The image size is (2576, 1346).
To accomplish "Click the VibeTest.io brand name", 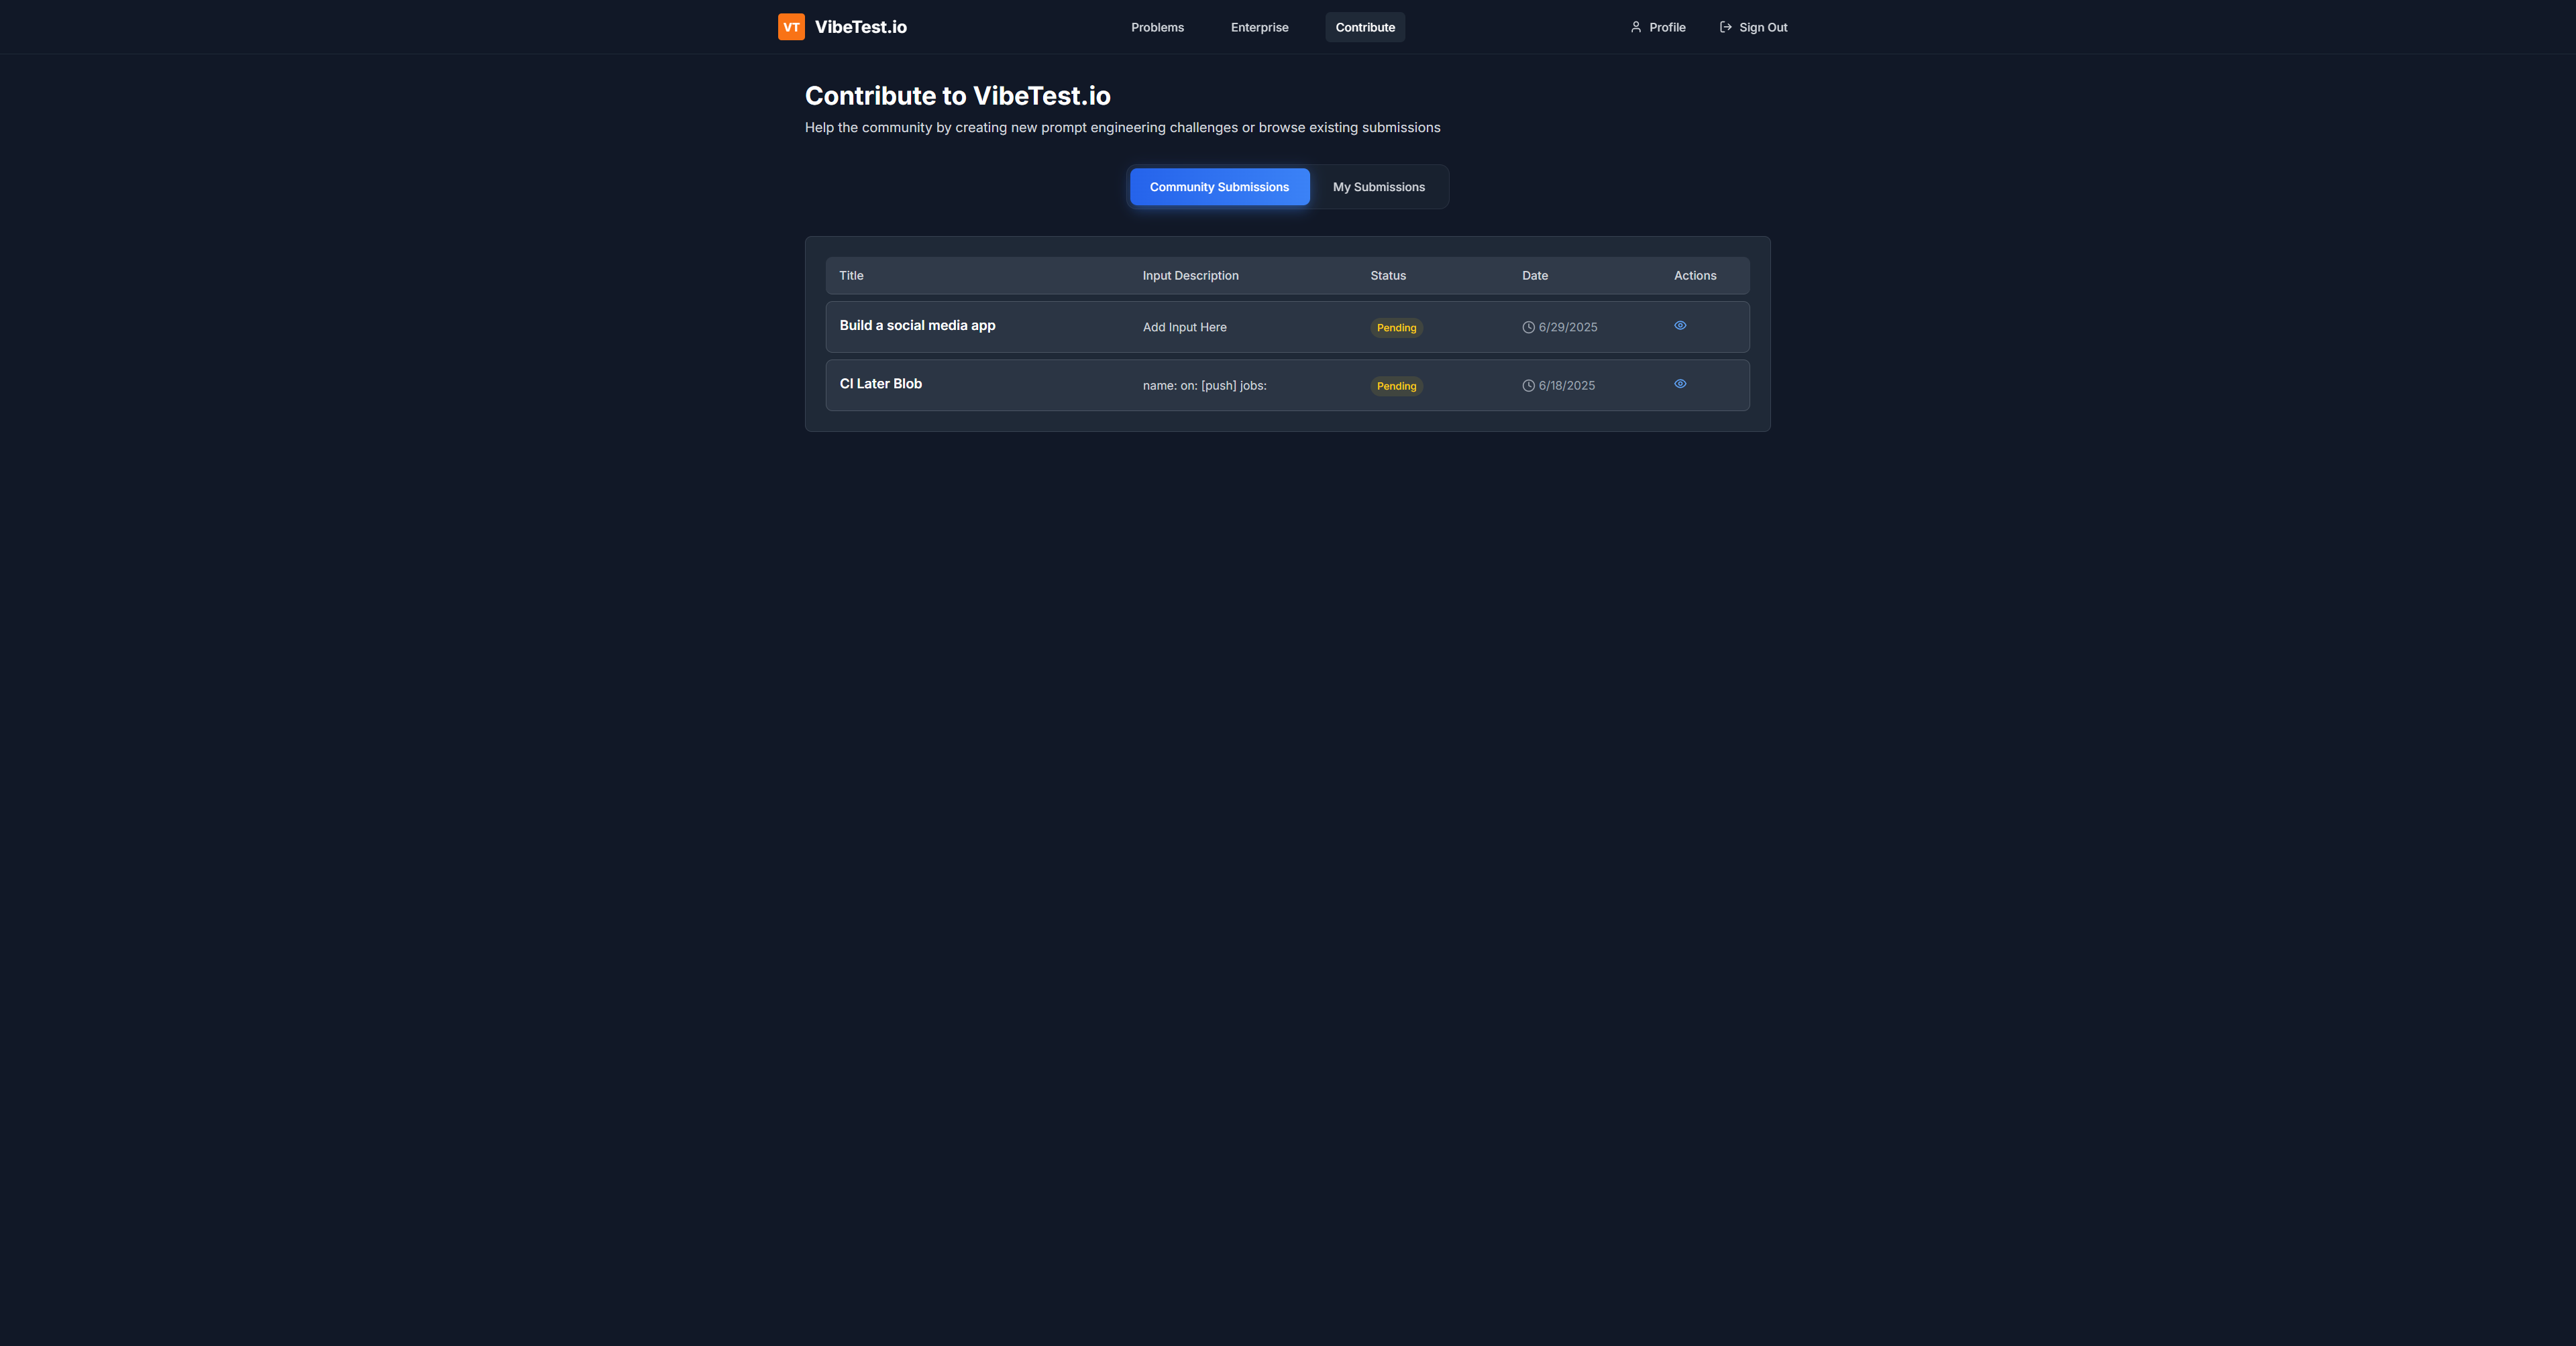I will coord(860,27).
